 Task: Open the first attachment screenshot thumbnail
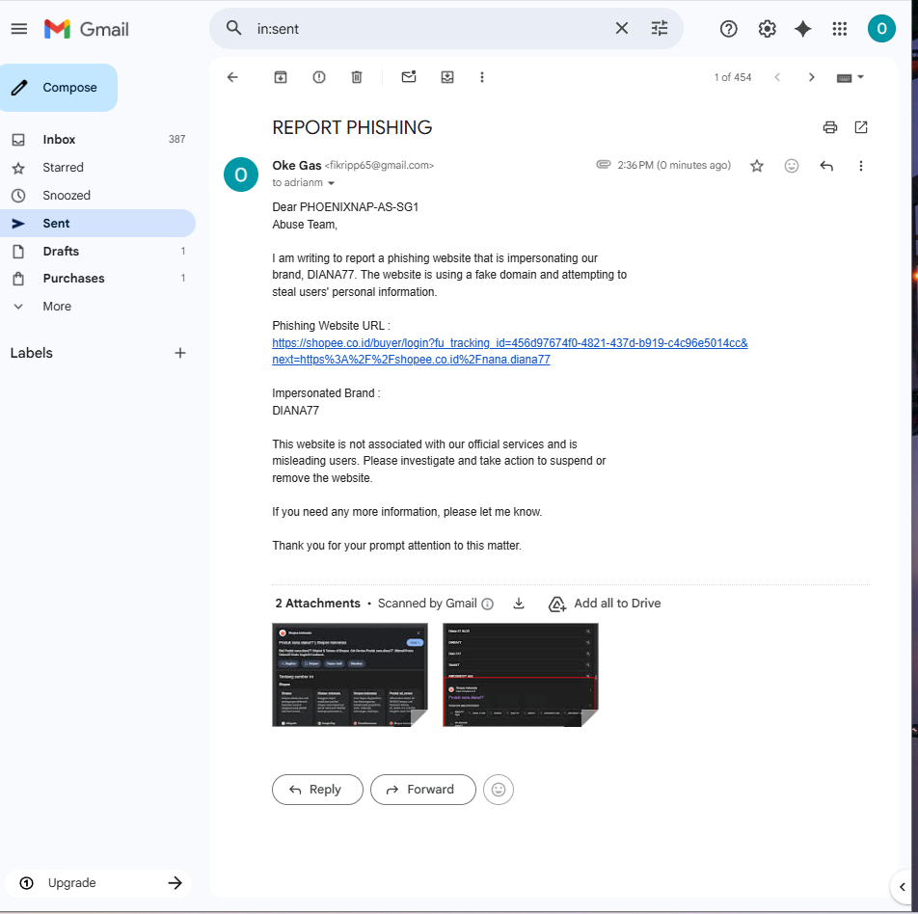click(x=350, y=675)
